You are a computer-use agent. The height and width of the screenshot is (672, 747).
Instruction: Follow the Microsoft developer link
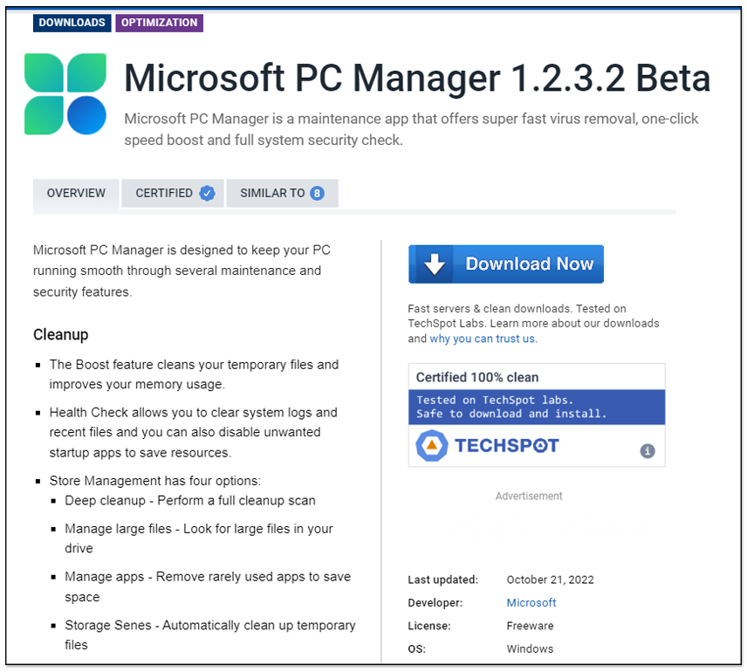(531, 602)
